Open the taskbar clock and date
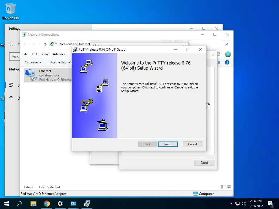 click(256, 204)
